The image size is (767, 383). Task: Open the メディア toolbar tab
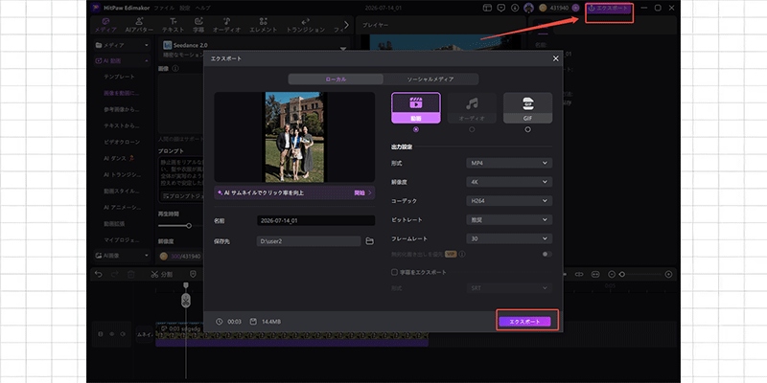click(105, 26)
